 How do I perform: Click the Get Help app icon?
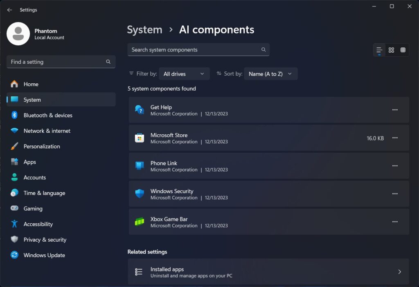(140, 110)
